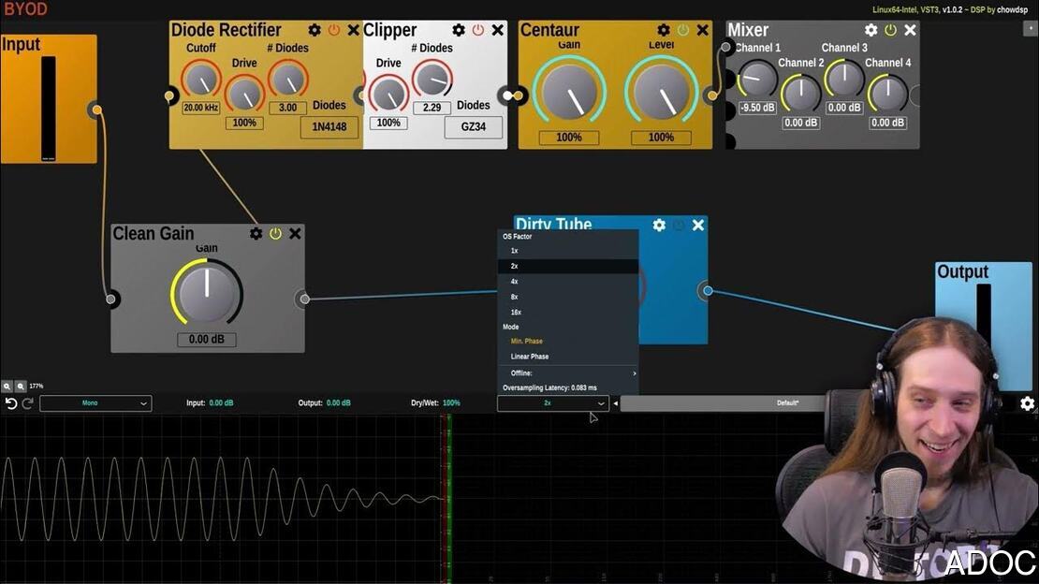Screen dimensions: 1039x584
Task: Remove the Centaur module
Action: point(702,31)
